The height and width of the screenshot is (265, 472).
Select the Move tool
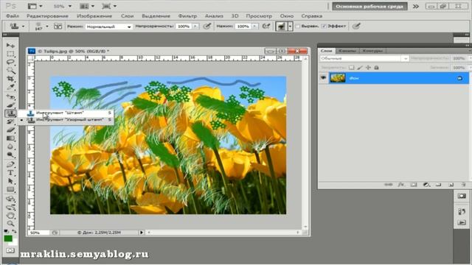tap(10, 46)
